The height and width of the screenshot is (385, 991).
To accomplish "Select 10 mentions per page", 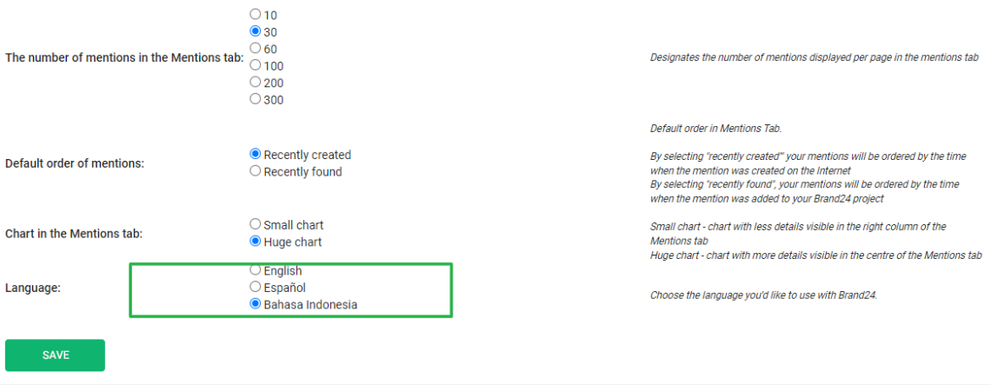I will [x=255, y=14].
